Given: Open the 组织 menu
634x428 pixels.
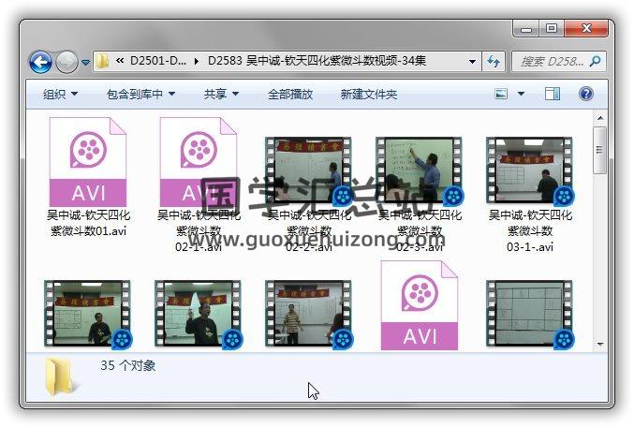Looking at the screenshot, I should (x=60, y=95).
